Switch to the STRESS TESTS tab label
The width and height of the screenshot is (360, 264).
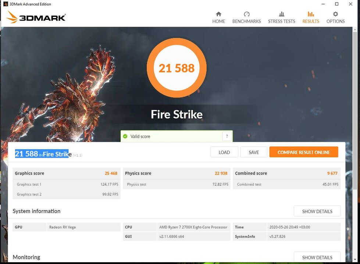click(x=281, y=21)
